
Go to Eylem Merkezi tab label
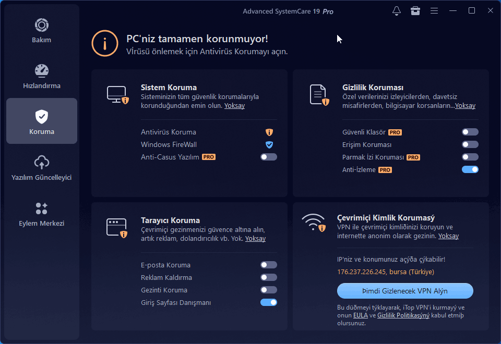(42, 224)
